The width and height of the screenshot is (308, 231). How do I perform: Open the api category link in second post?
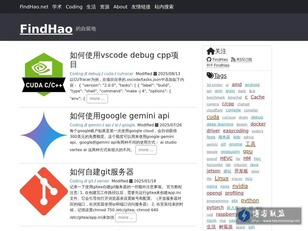[x=108, y=125]
